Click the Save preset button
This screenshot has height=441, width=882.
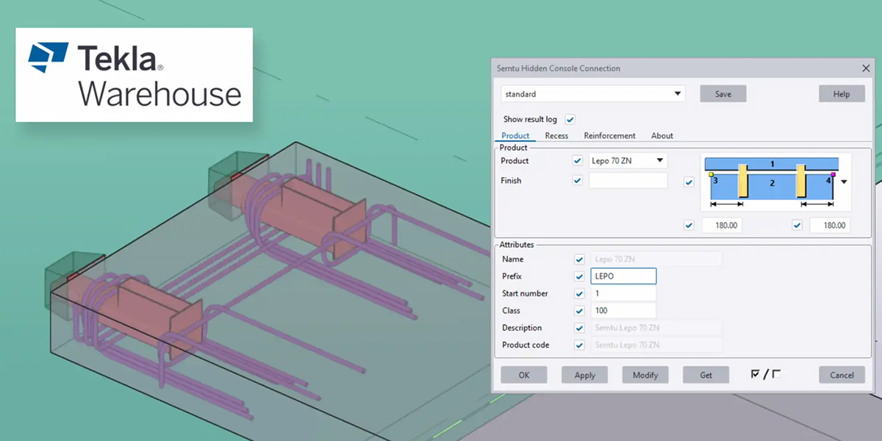click(723, 94)
